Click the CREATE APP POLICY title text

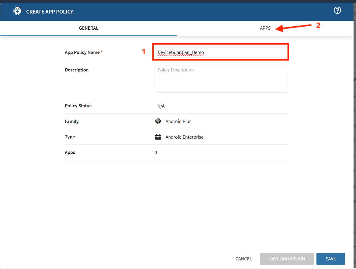pyautogui.click(x=50, y=12)
